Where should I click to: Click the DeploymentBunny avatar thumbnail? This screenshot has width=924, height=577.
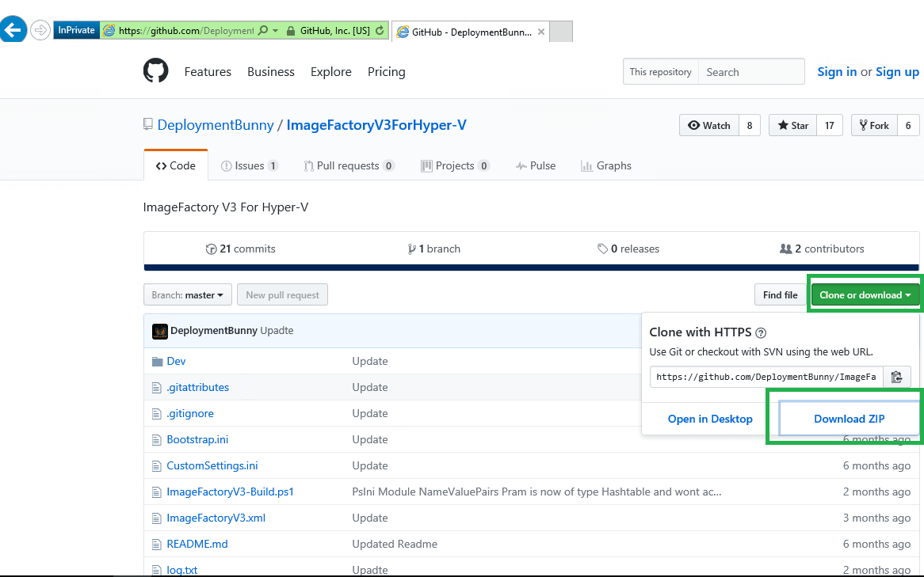160,331
